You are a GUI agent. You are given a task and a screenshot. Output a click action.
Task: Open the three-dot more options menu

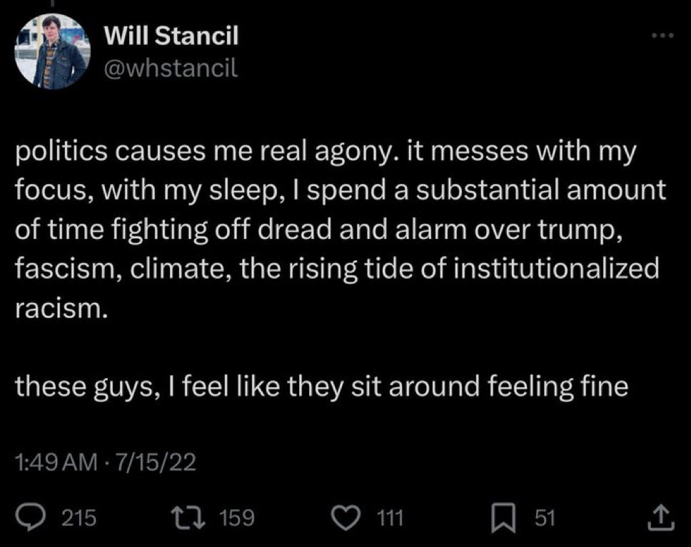(662, 35)
